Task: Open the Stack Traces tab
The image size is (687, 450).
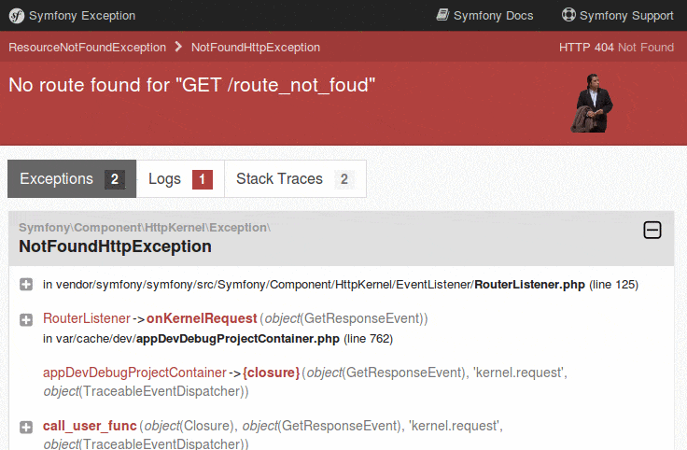Action: pos(295,178)
